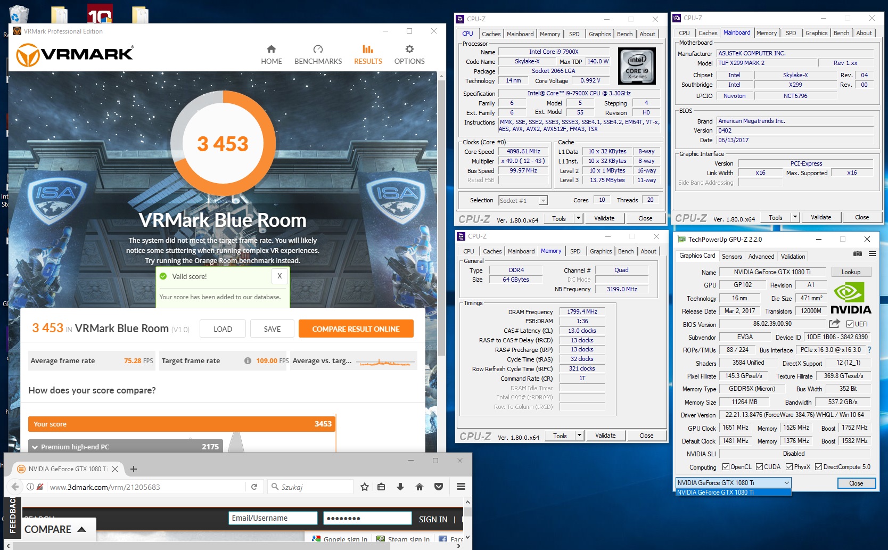Switch to Caches tab in CPU-Z CPU window
Screen dimensions: 888x550
(x=491, y=34)
